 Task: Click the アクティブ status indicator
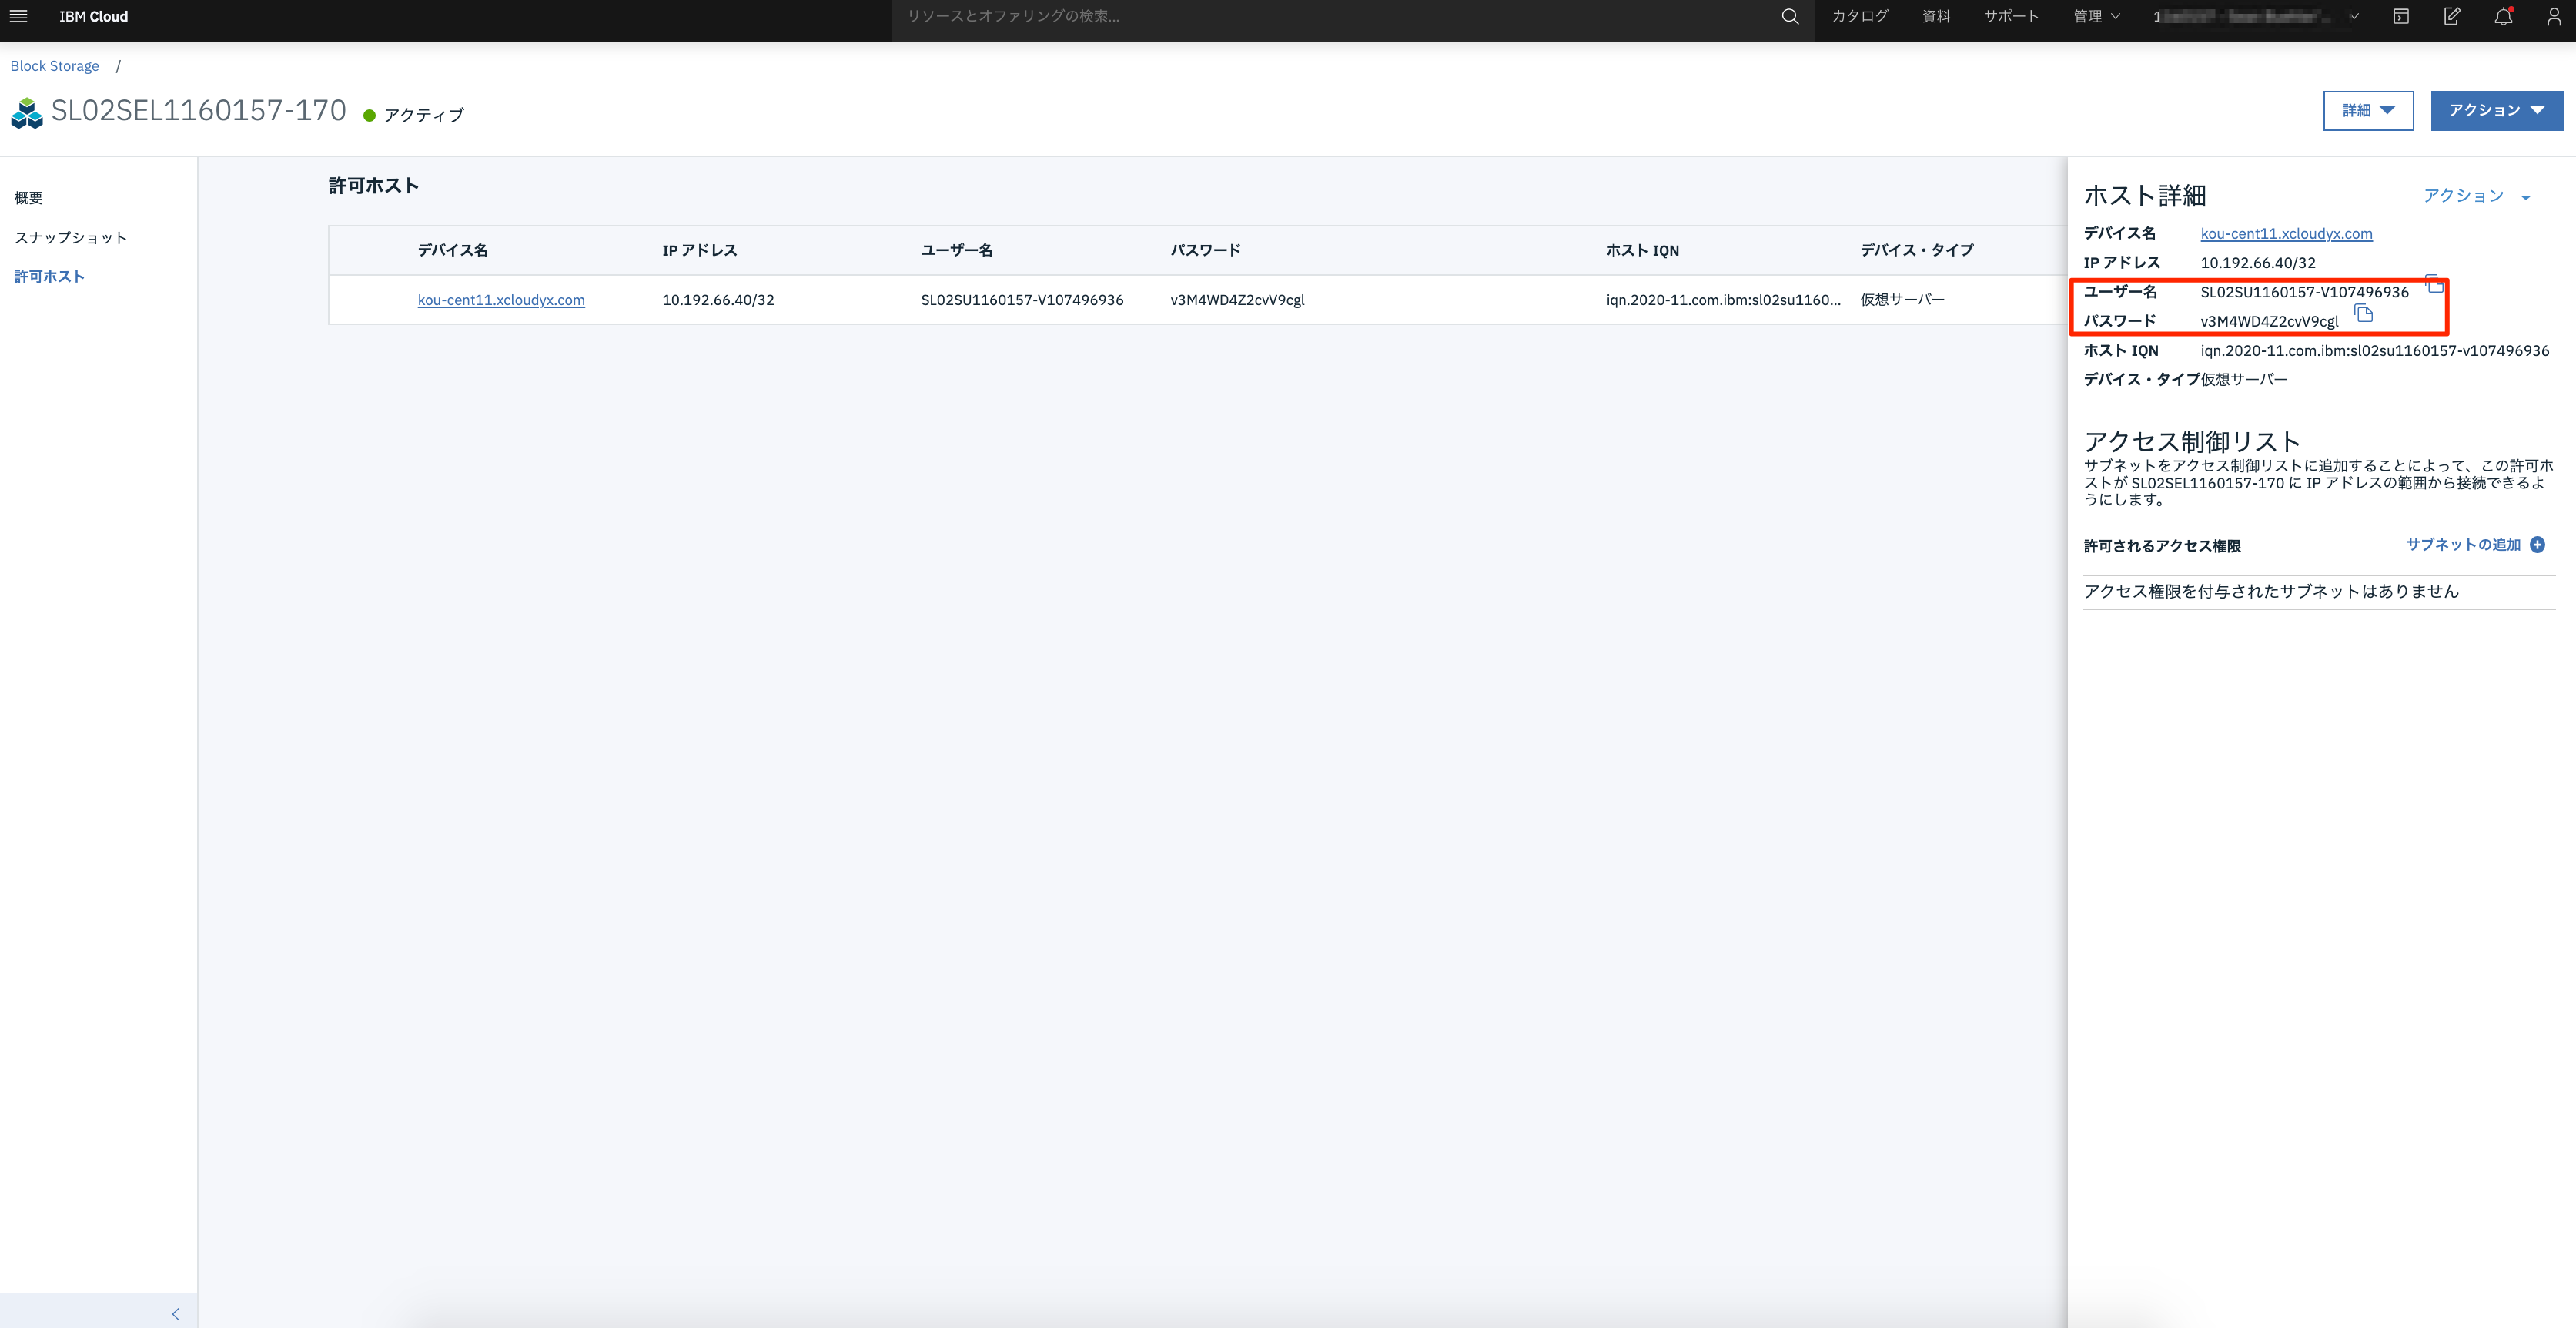(413, 115)
